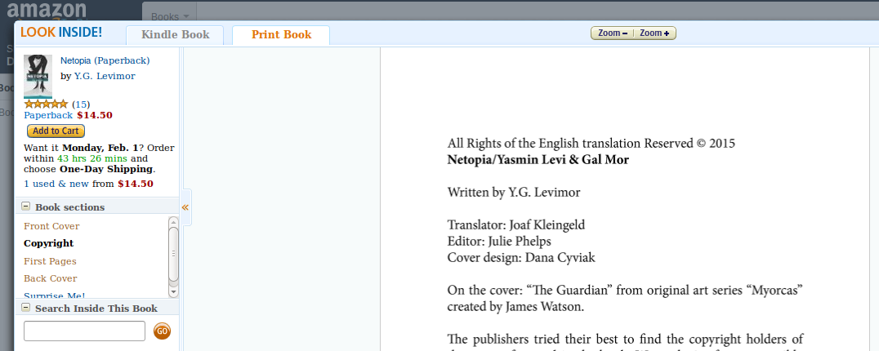Jump to the First Pages section
The image size is (879, 351).
click(x=50, y=261)
